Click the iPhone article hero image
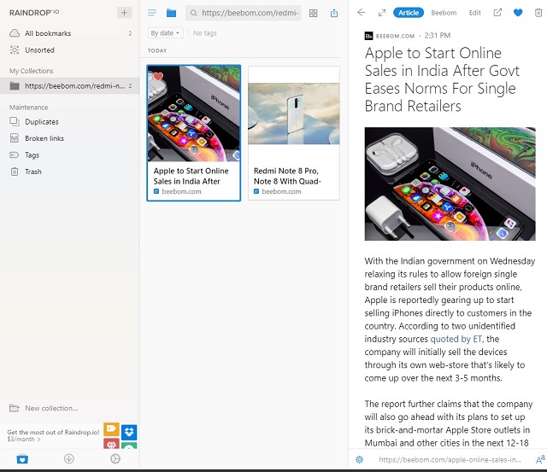This screenshot has width=547, height=472. pyautogui.click(x=450, y=184)
